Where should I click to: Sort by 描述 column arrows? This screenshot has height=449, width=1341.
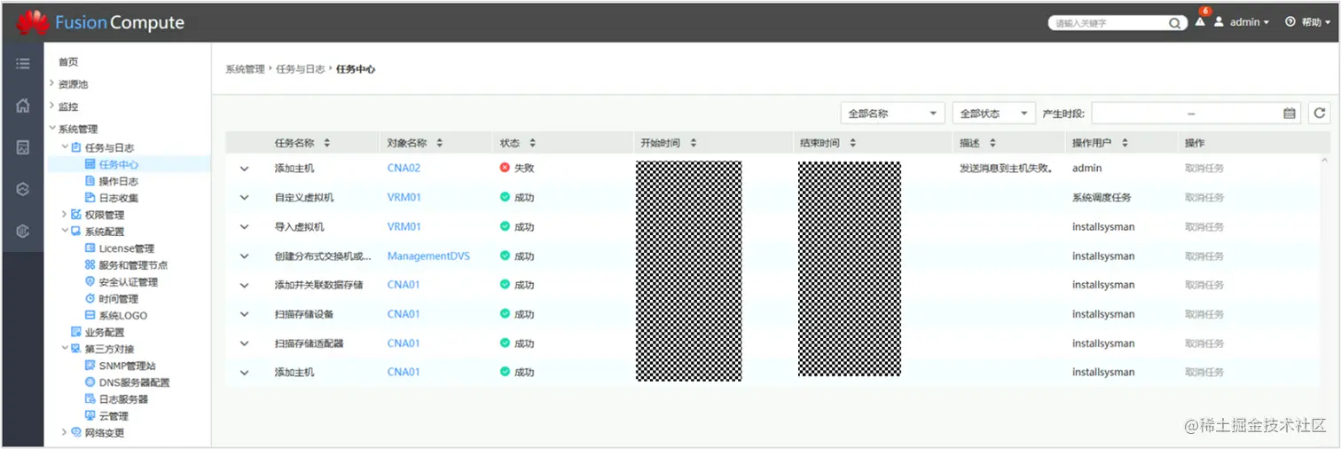(992, 143)
